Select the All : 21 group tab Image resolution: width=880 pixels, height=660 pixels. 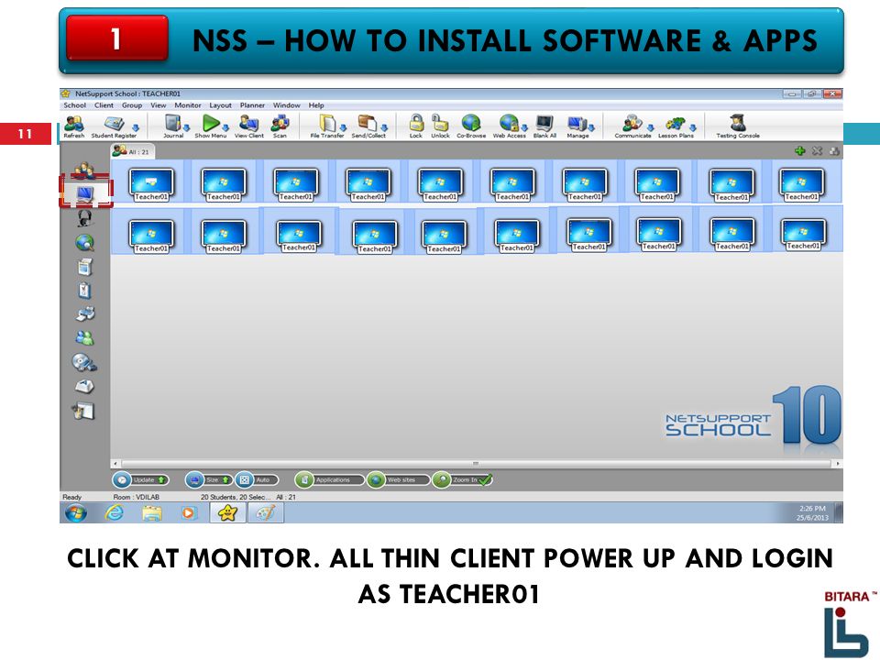pyautogui.click(x=133, y=151)
